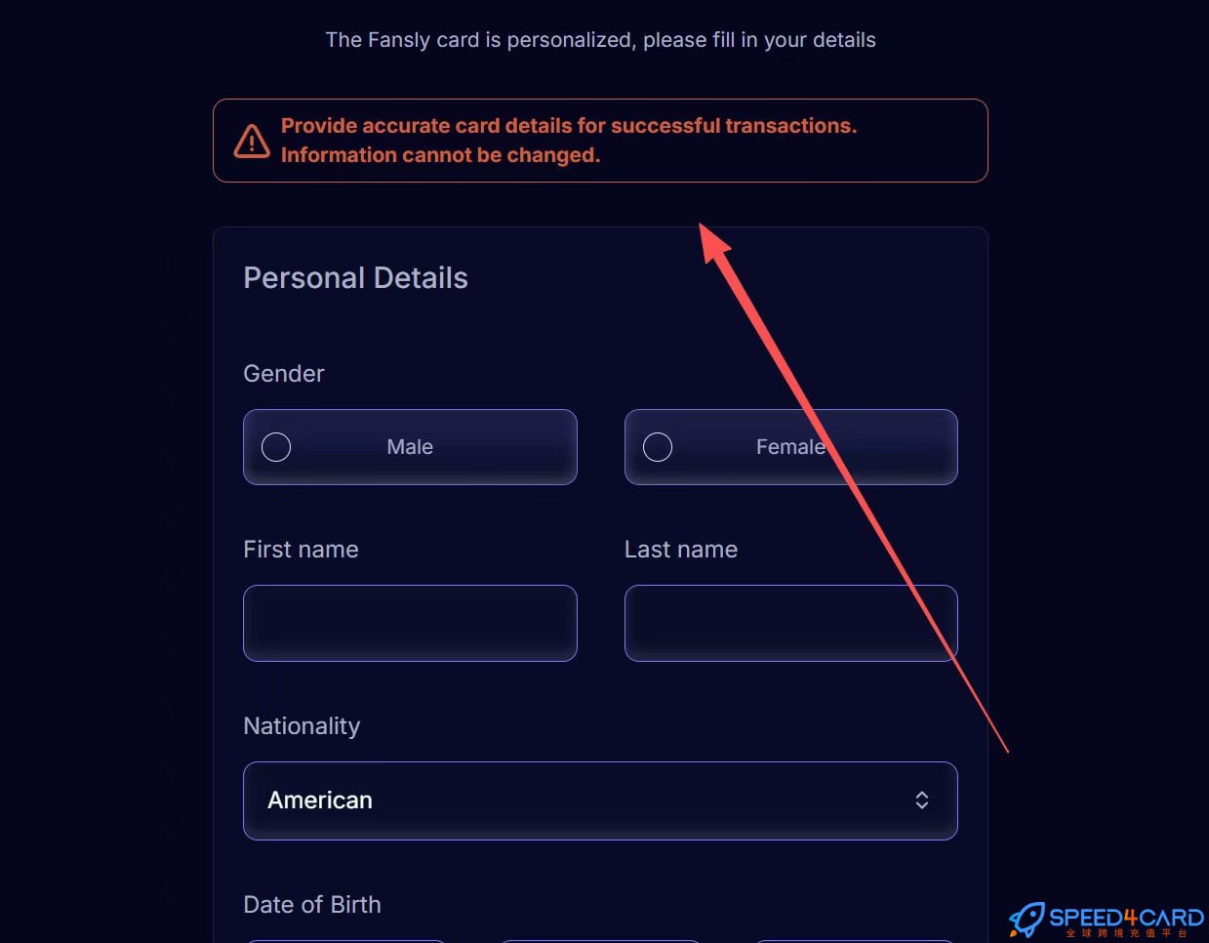Click the Last name field label
This screenshot has width=1209, height=943.
coord(680,550)
